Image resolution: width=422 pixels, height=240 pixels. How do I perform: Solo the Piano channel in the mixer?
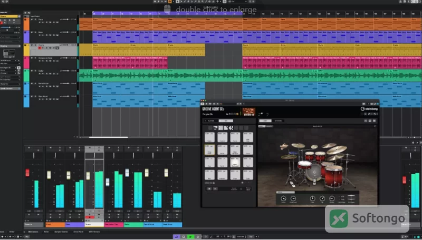coord(60,147)
